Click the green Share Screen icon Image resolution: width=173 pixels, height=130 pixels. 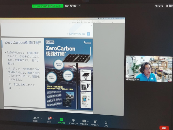pos(61,120)
